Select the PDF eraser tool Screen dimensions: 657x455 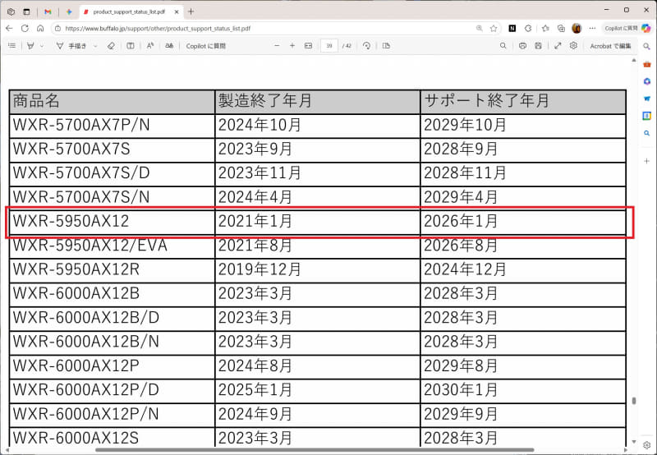(x=111, y=46)
